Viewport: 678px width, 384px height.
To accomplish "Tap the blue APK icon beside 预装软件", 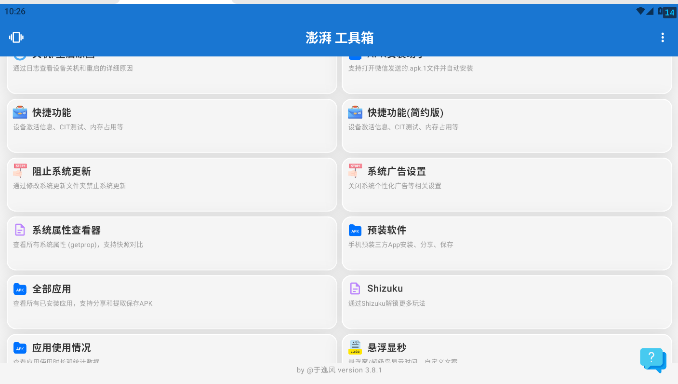I will coord(355,230).
